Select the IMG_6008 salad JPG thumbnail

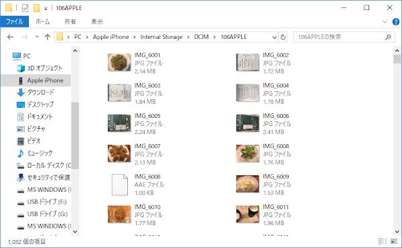coord(247,153)
